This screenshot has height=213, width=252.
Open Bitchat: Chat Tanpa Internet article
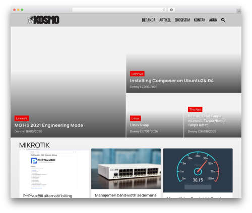[x=207, y=121]
